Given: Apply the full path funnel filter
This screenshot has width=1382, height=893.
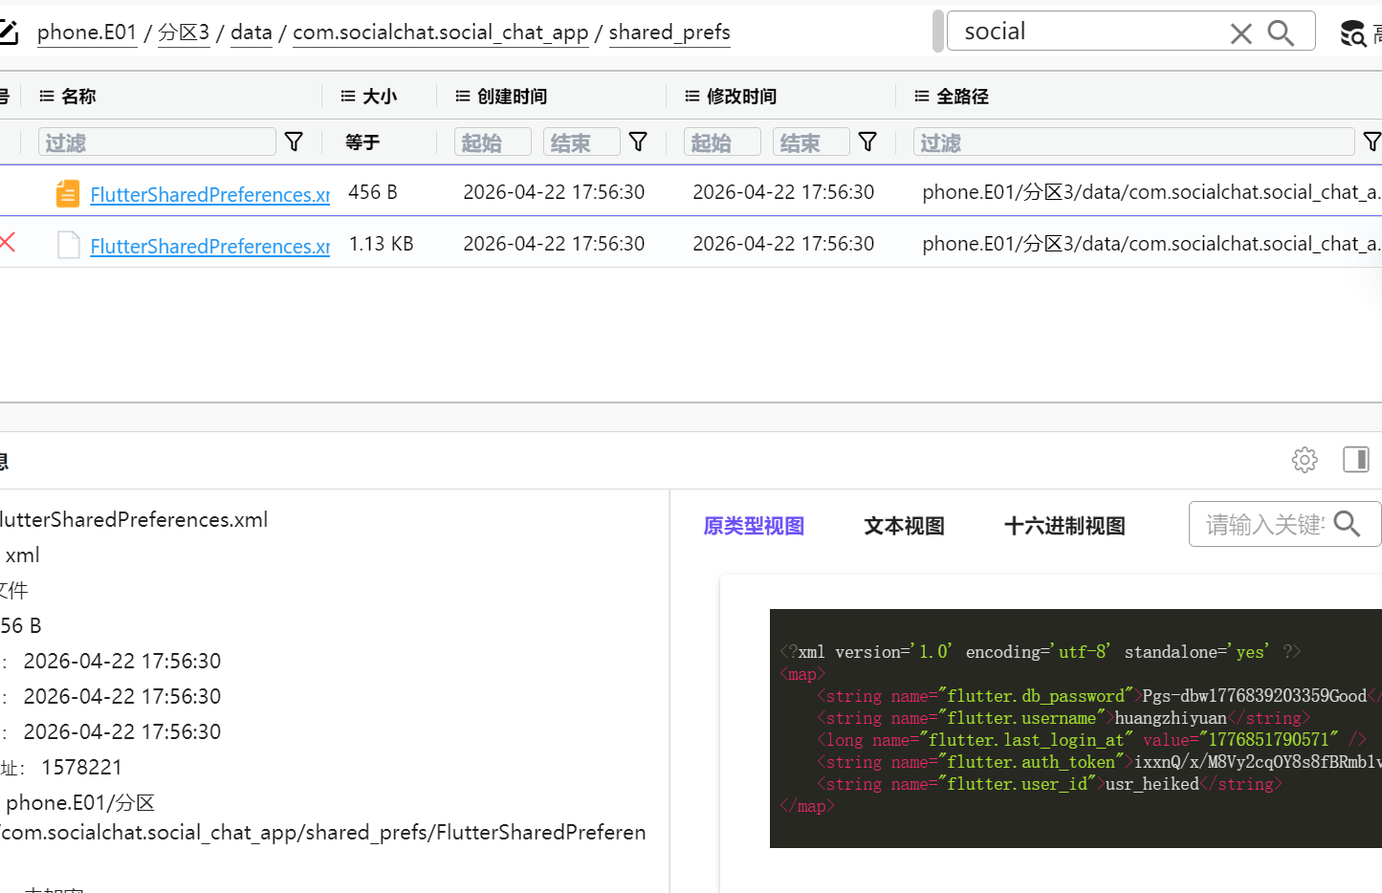Looking at the screenshot, I should pos(1371,142).
